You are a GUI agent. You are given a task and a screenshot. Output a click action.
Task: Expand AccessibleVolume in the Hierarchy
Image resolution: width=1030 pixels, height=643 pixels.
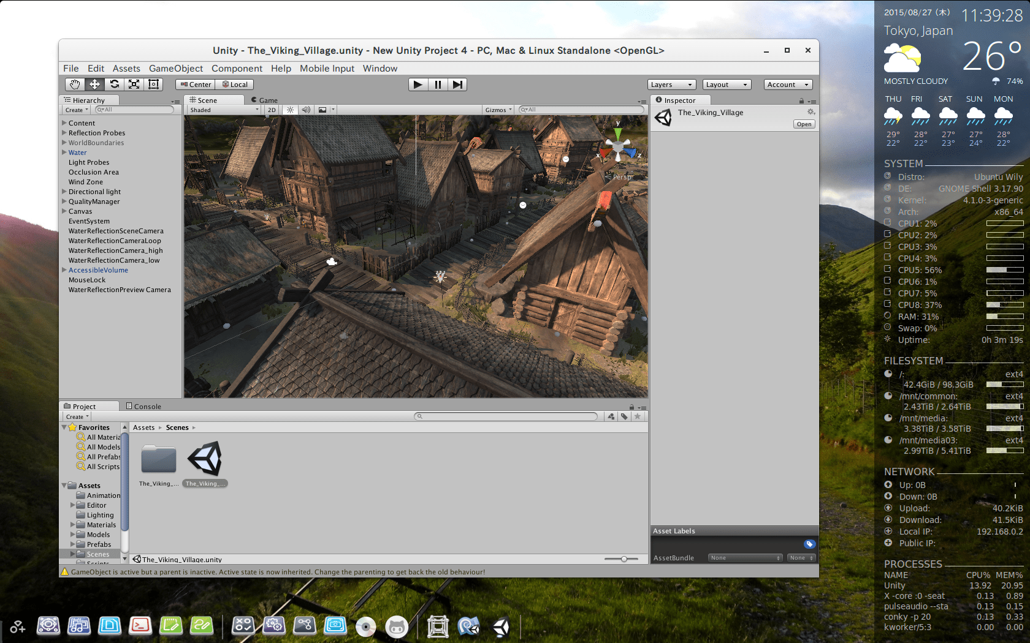point(64,269)
